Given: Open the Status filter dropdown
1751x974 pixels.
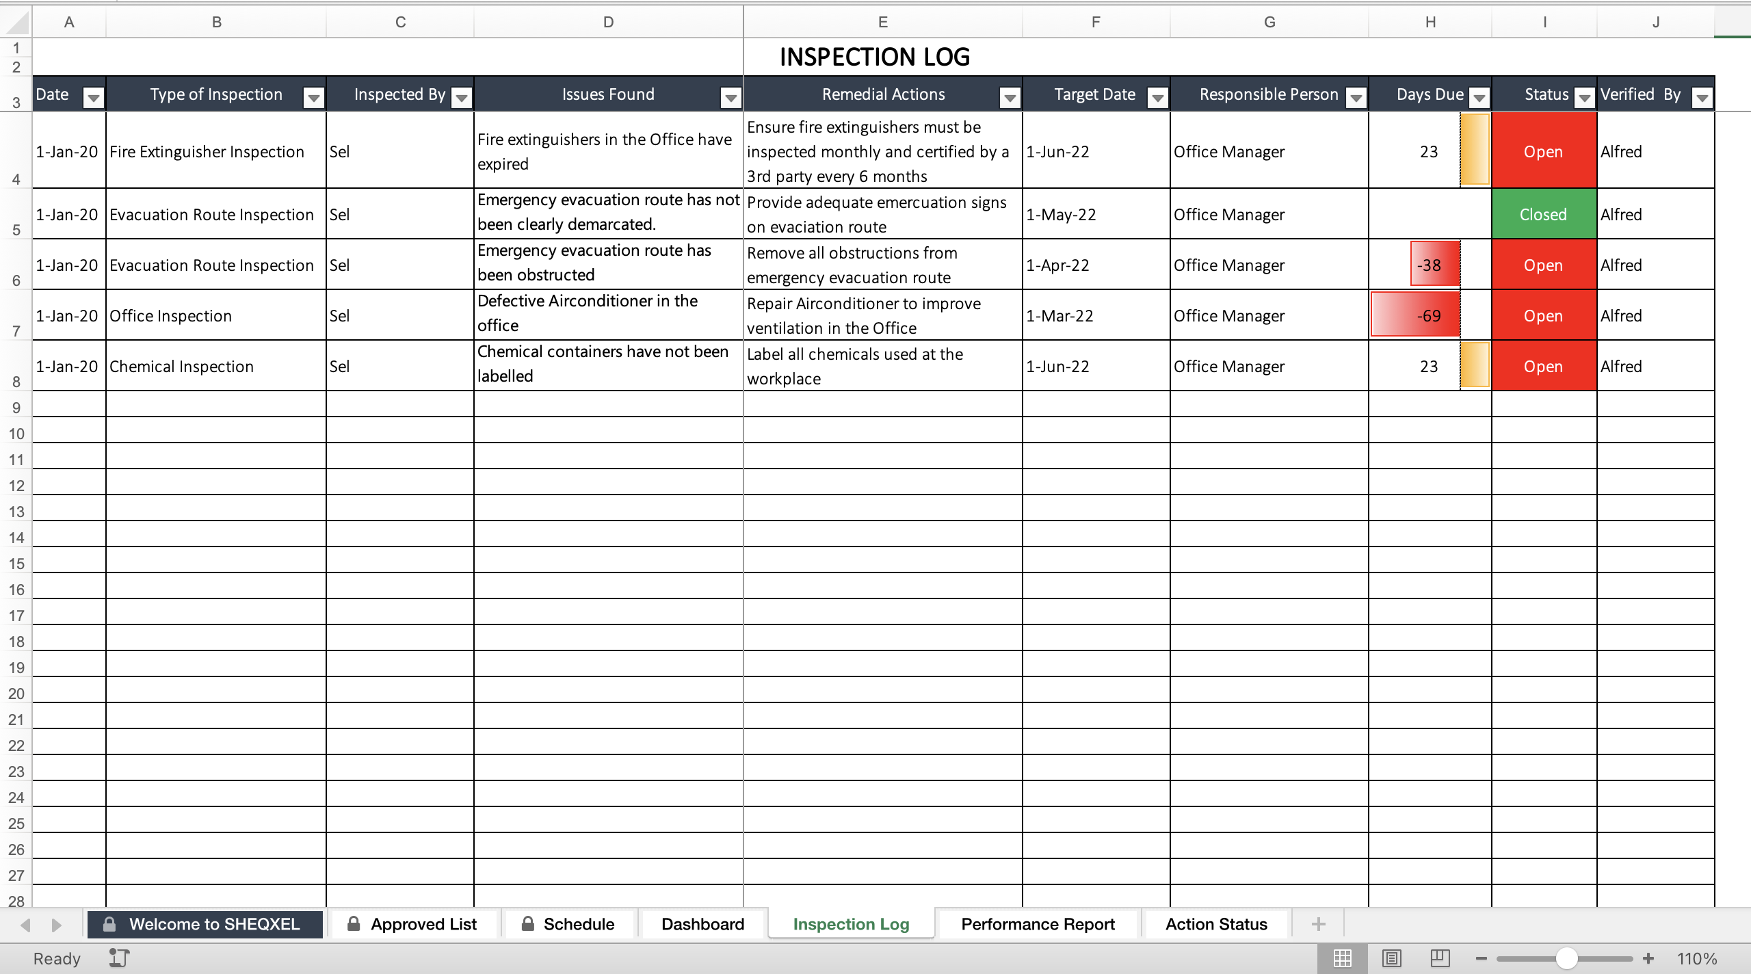Looking at the screenshot, I should (1584, 98).
